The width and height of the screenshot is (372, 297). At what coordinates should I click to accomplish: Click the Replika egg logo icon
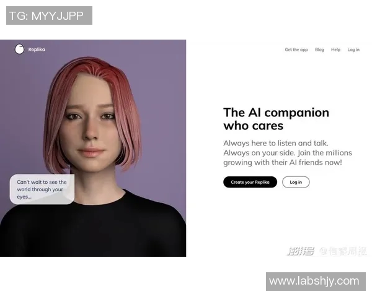pyautogui.click(x=19, y=49)
